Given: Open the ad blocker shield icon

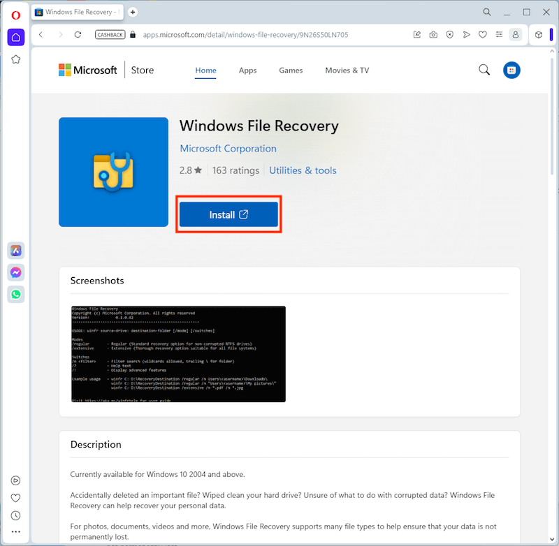Looking at the screenshot, I should (x=449, y=34).
